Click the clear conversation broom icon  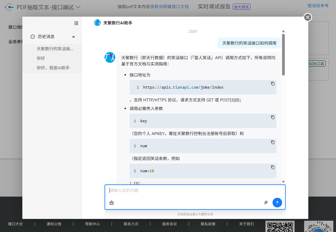112,203
